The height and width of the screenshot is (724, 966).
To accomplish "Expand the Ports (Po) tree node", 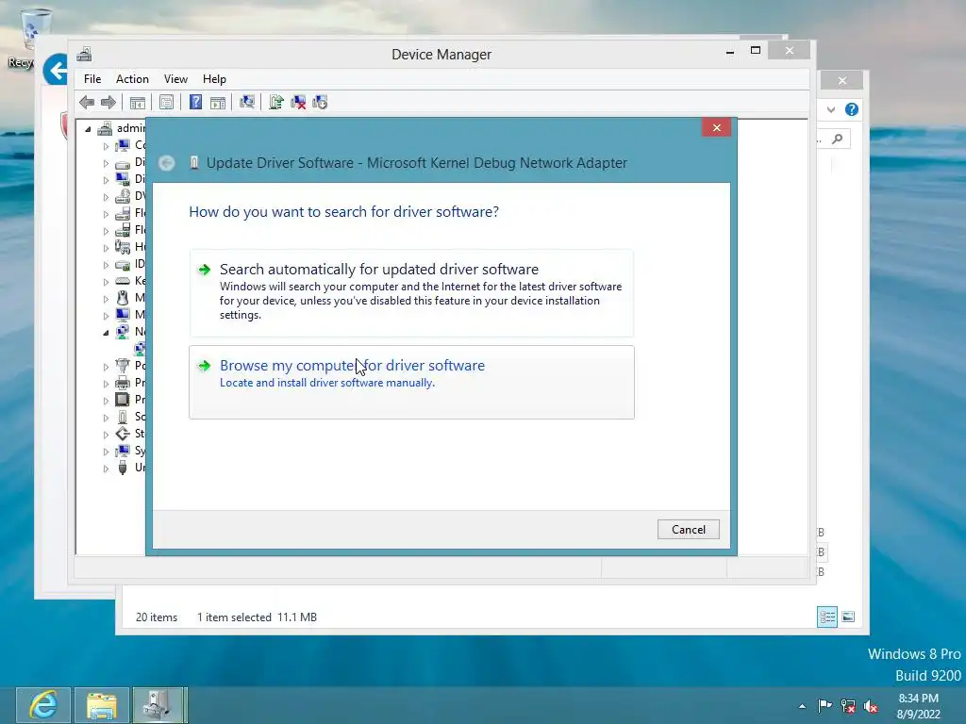I will (x=106, y=367).
